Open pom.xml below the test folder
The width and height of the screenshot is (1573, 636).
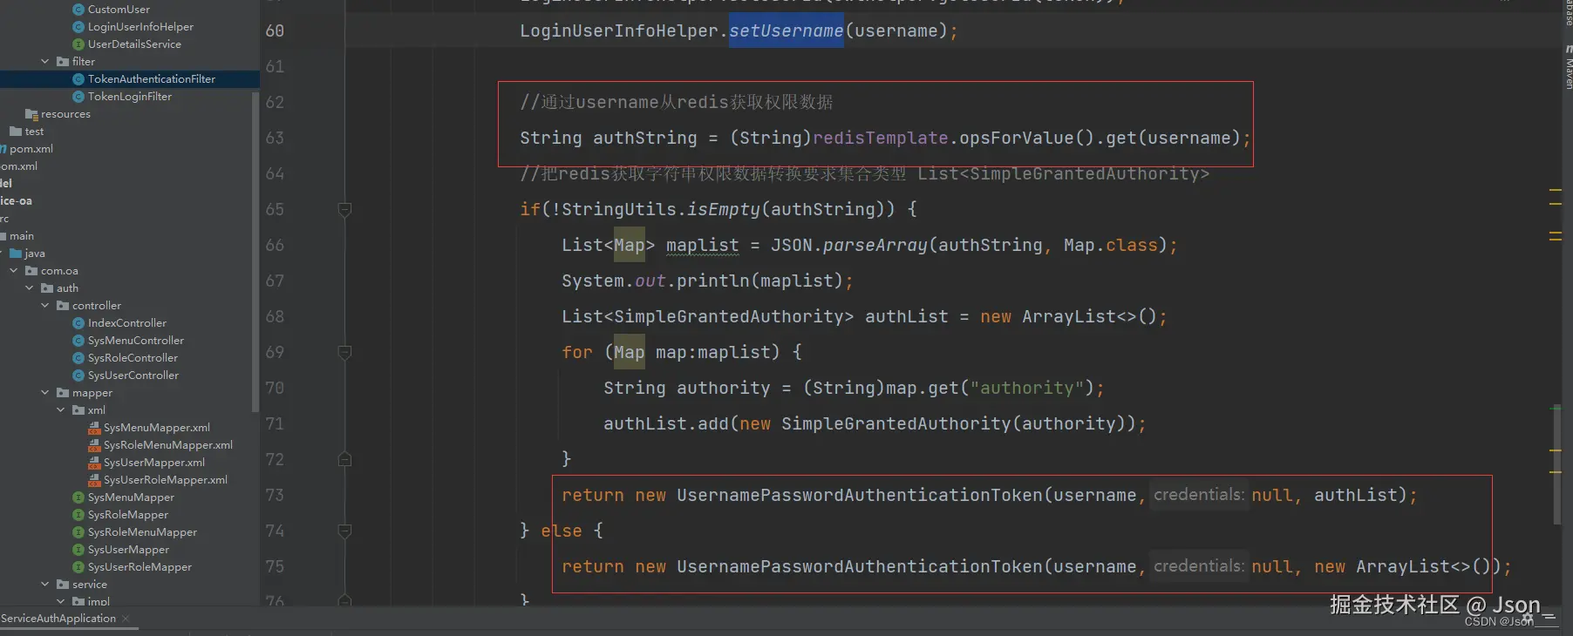pos(31,149)
